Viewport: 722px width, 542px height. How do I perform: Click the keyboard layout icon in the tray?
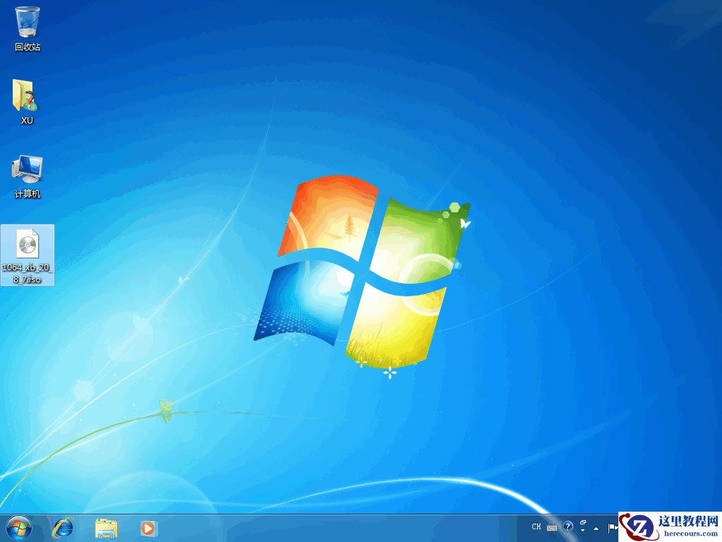tap(552, 526)
